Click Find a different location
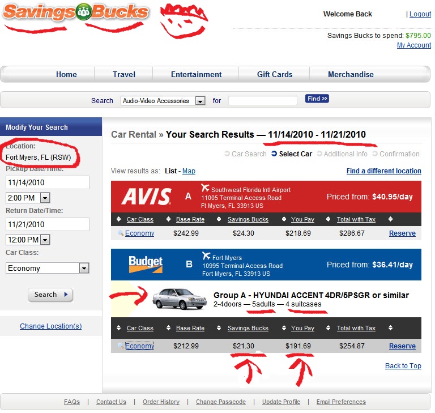This screenshot has width=435, height=413. (383, 171)
